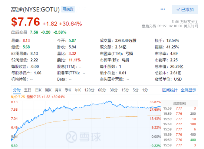Show the 年K chart tab
Screen dimensions: 204x149
click(78, 90)
